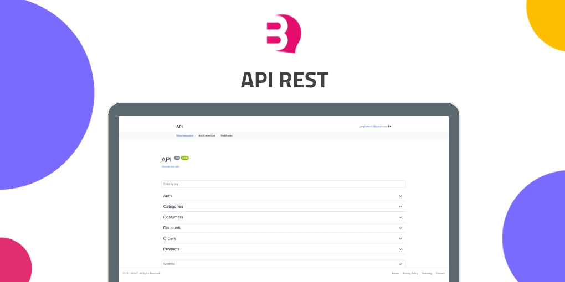Click the pink B logo icon
The image size is (565, 282).
283,33
